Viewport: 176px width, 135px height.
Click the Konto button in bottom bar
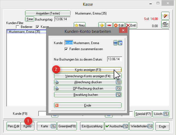pyautogui.click(x=27, y=126)
